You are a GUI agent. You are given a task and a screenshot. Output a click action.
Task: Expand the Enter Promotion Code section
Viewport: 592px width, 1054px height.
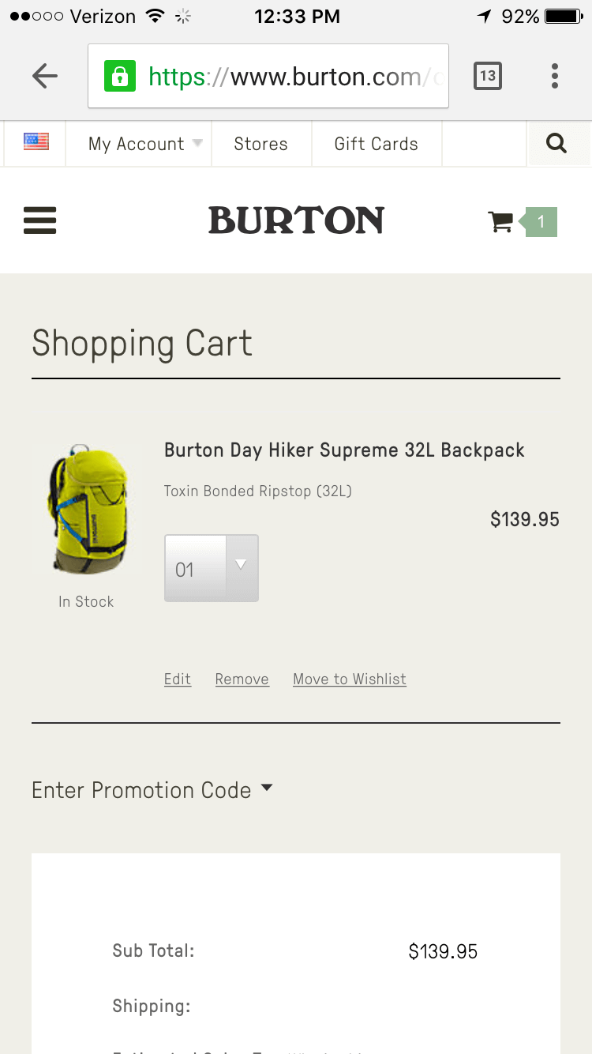[152, 790]
